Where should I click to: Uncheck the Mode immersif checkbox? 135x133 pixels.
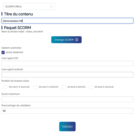[3, 53]
